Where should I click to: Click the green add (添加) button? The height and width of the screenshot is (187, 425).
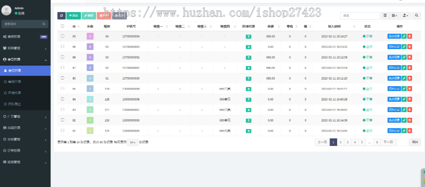74,16
